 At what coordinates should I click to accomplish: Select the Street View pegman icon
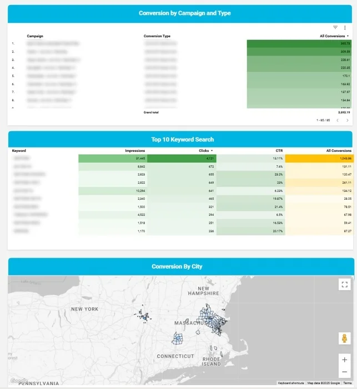[x=344, y=338]
